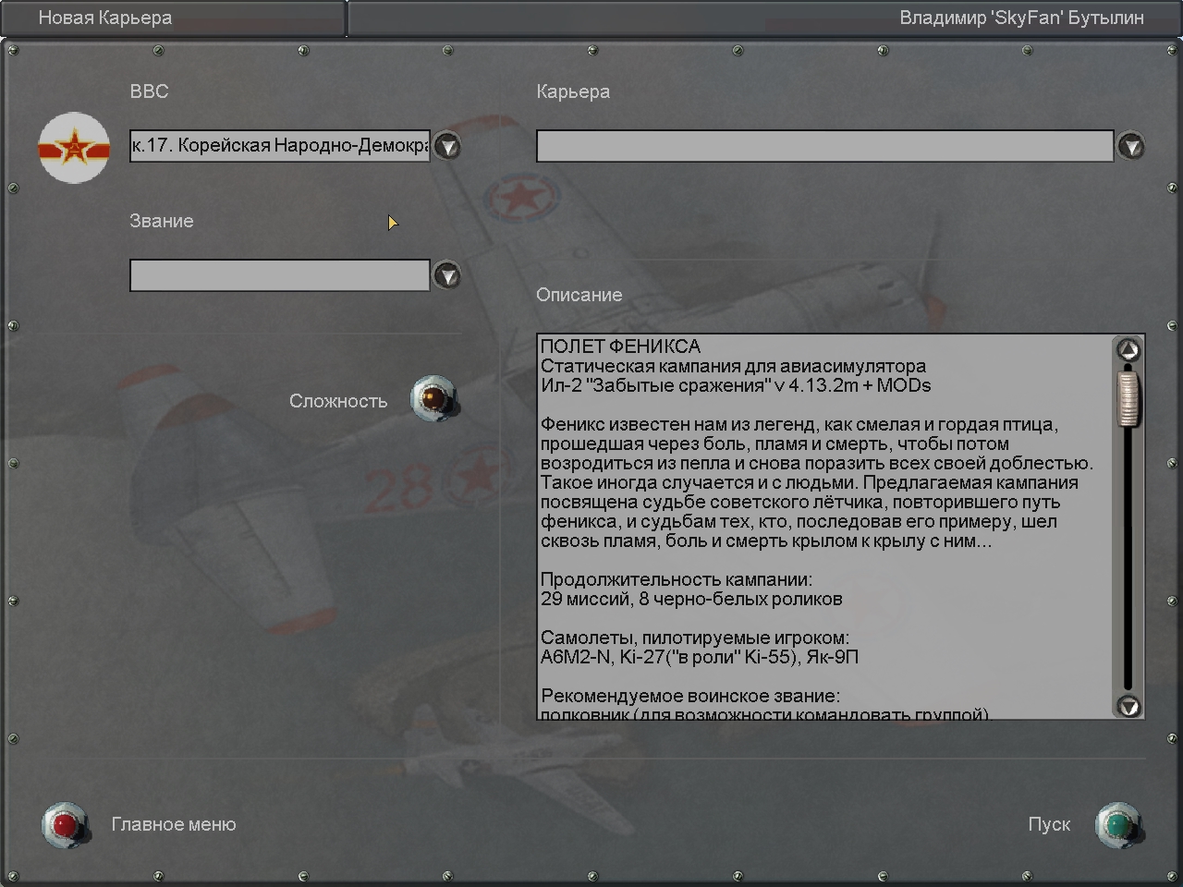Click the pilot name Владимир 'SkyFan' Бутылин
1183x887 pixels.
[x=1021, y=18]
